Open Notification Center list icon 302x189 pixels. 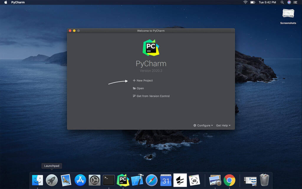point(295,2)
